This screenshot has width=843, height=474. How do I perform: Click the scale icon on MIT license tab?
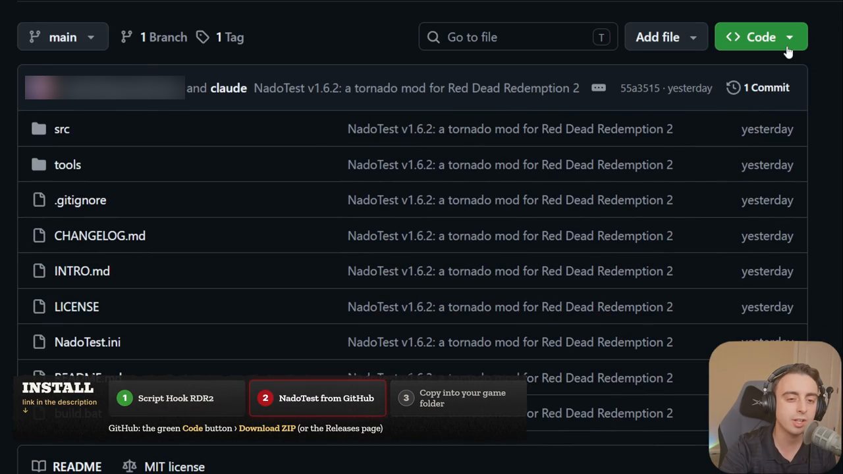(130, 466)
